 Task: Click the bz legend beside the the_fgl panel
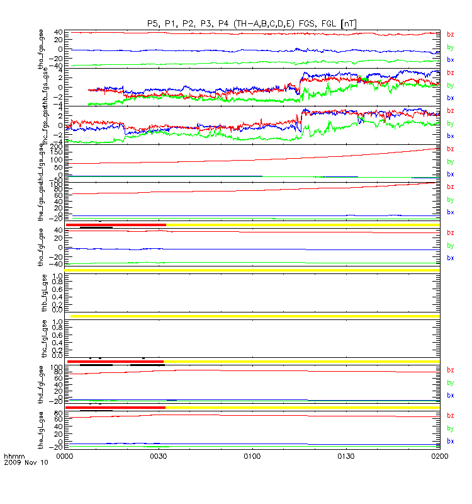pyautogui.click(x=451, y=416)
